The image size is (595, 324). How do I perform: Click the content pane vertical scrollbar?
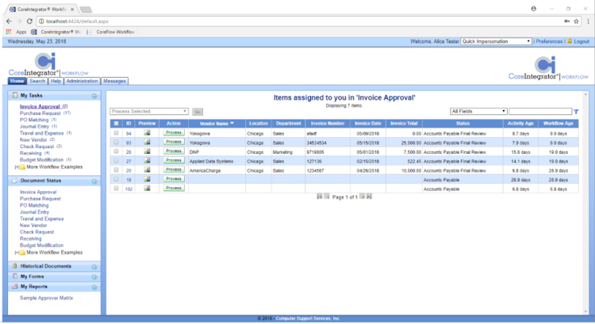(585, 203)
